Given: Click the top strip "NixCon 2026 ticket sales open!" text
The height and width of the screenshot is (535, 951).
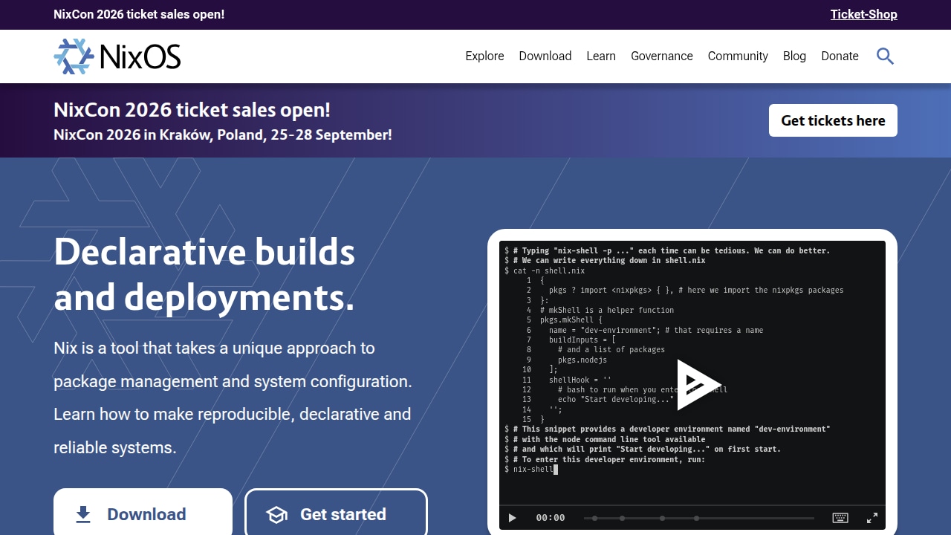Looking at the screenshot, I should coord(139,14).
